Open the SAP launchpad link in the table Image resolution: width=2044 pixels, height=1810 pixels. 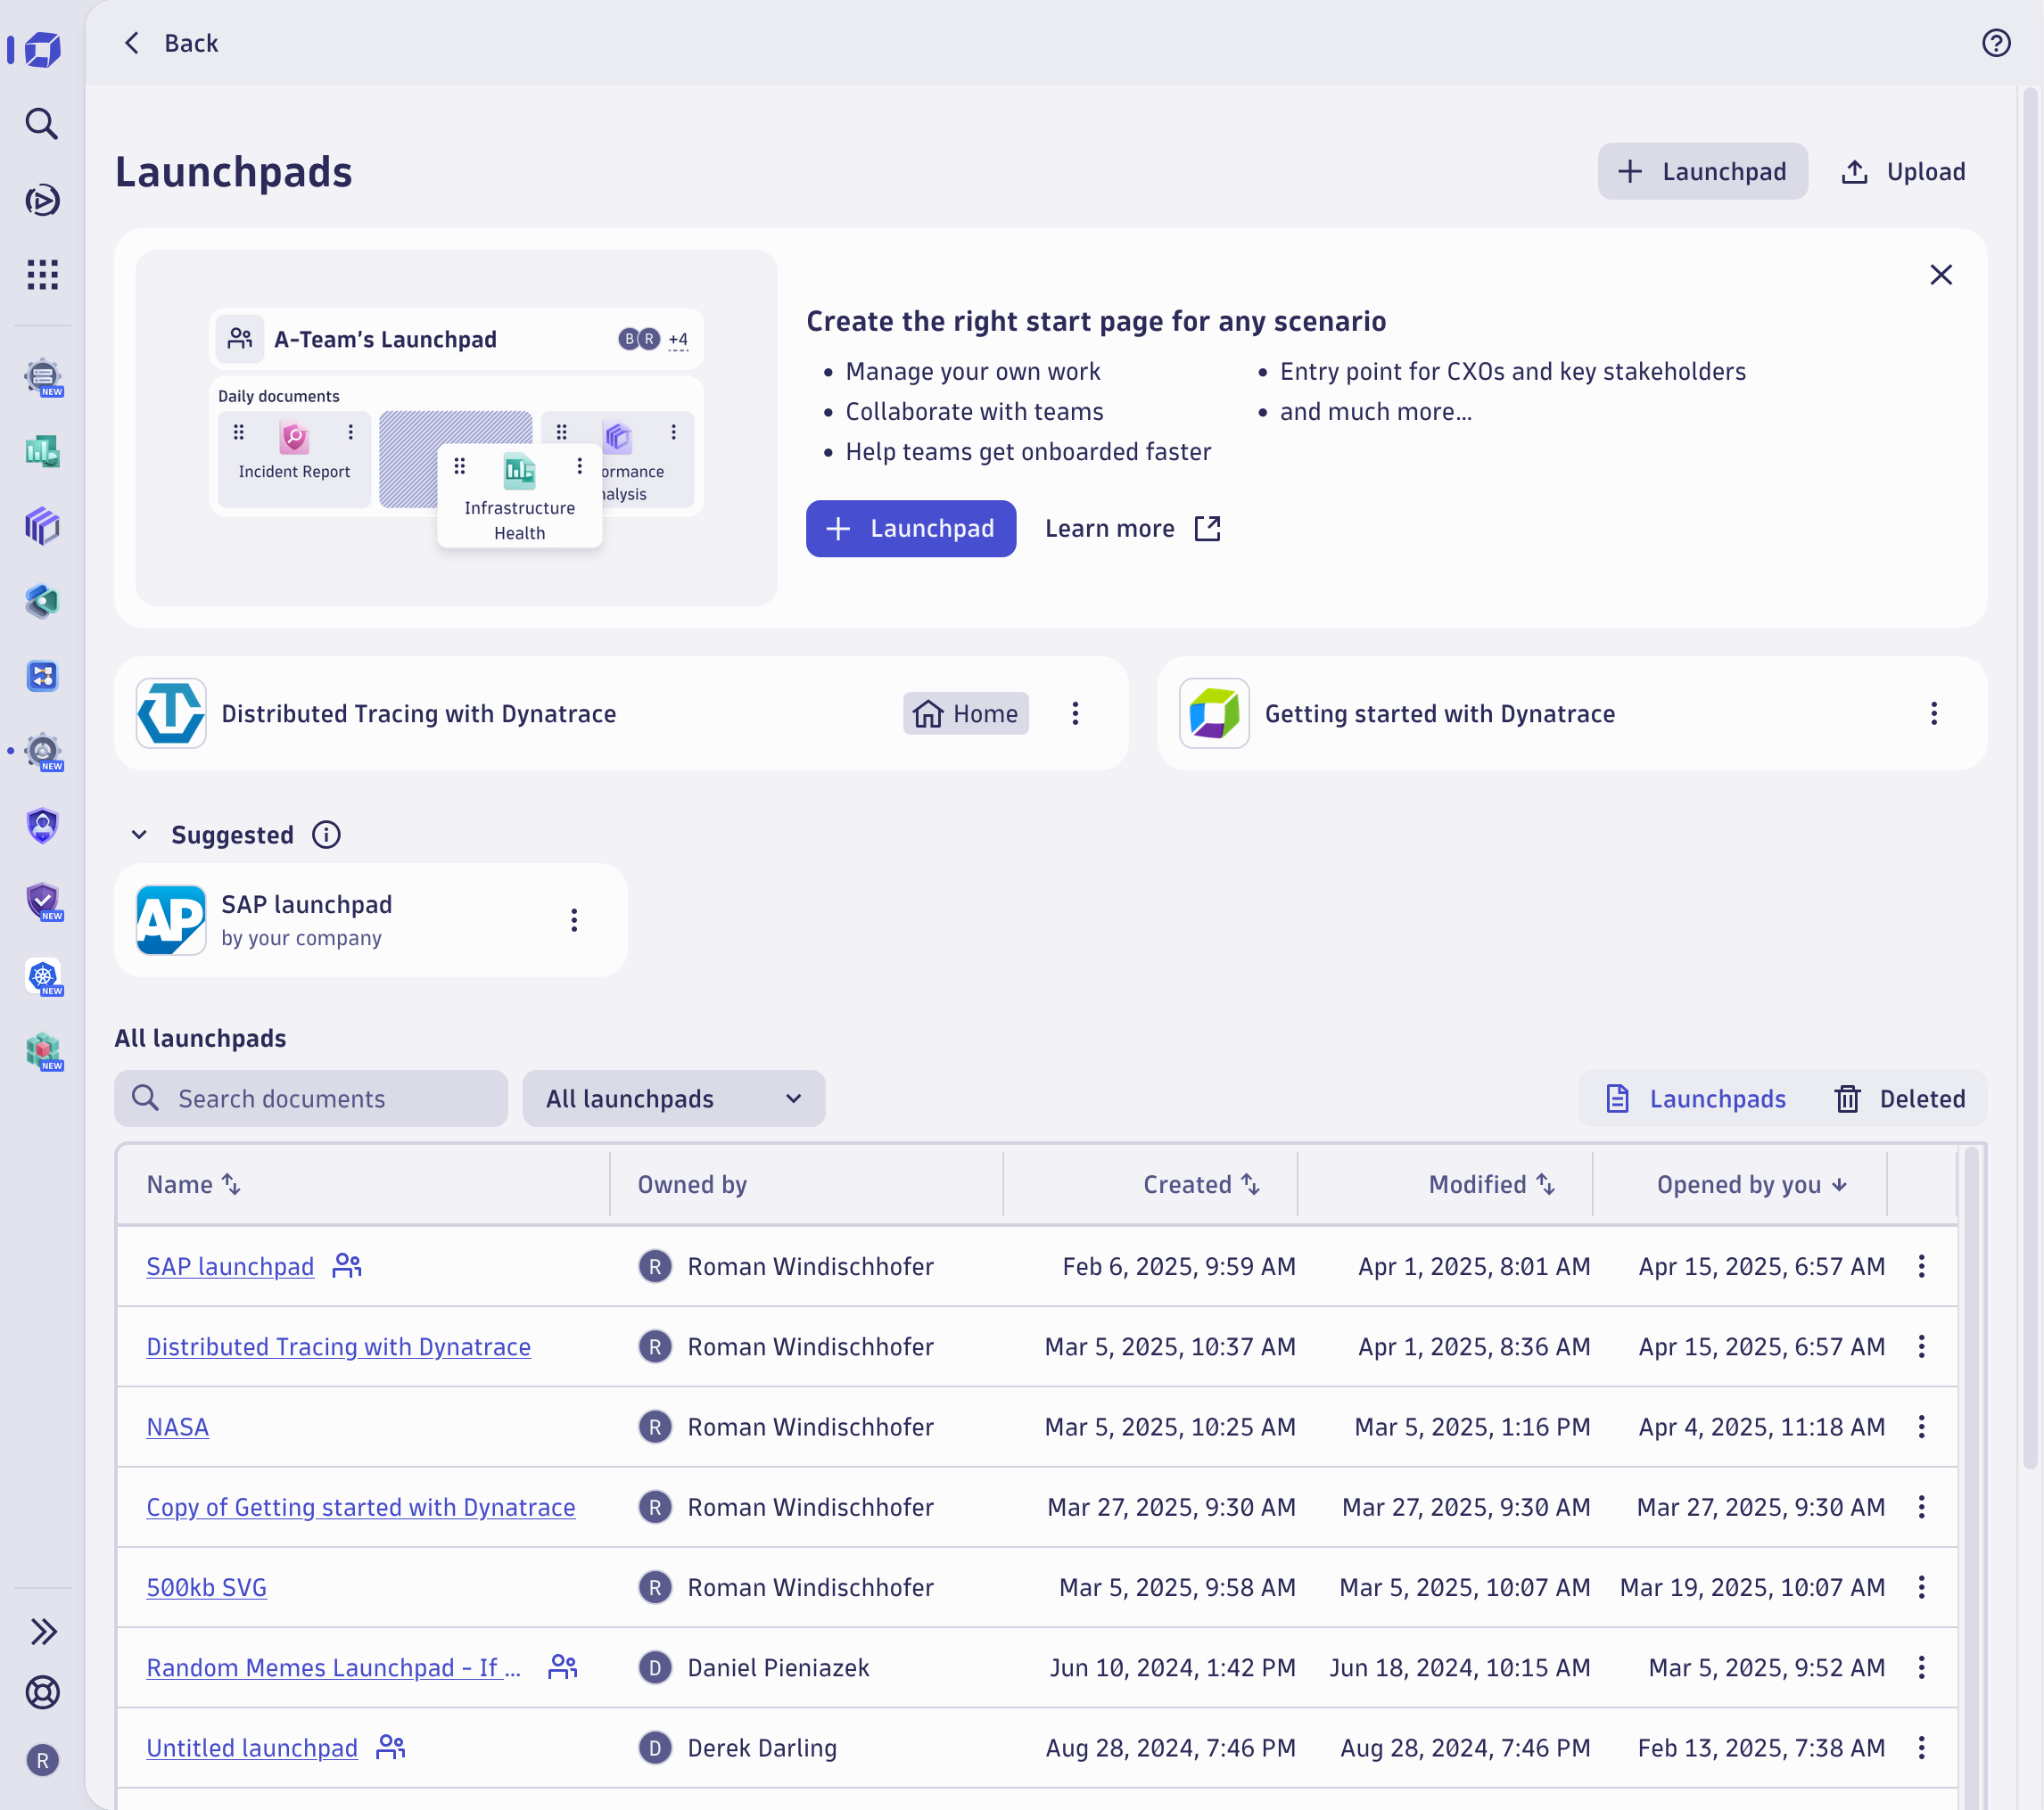pyautogui.click(x=230, y=1266)
